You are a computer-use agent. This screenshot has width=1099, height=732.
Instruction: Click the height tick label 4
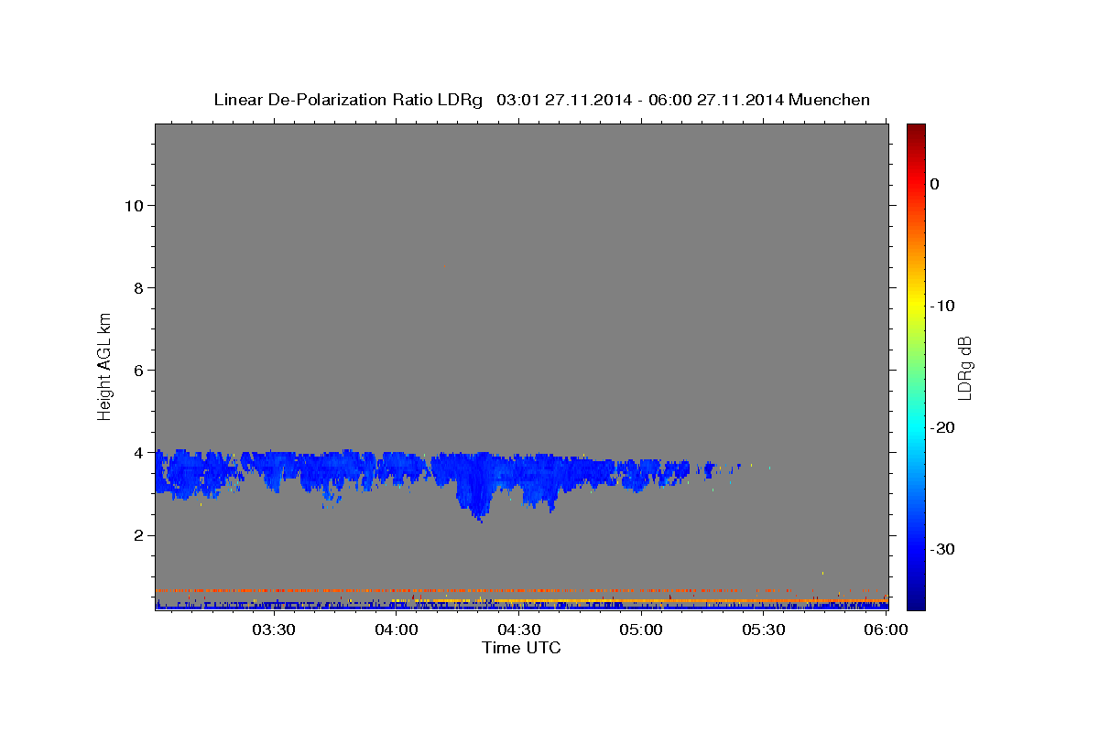137,453
